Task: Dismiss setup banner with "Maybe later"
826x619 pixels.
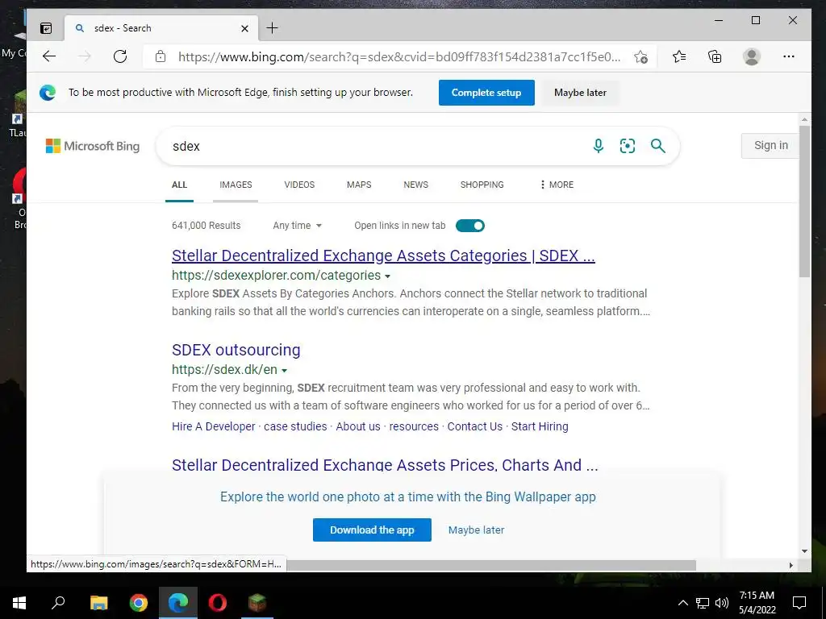Action: coord(580,93)
